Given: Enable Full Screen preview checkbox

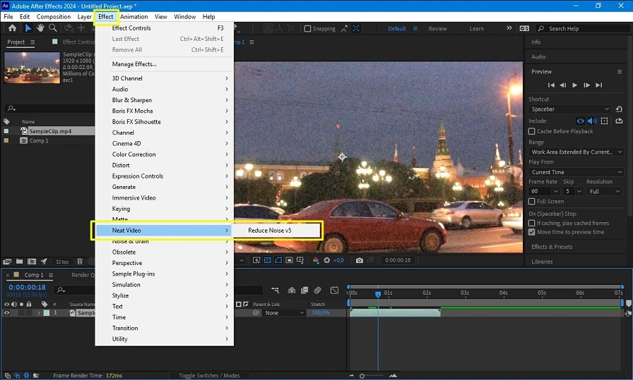Looking at the screenshot, I should tap(532, 202).
